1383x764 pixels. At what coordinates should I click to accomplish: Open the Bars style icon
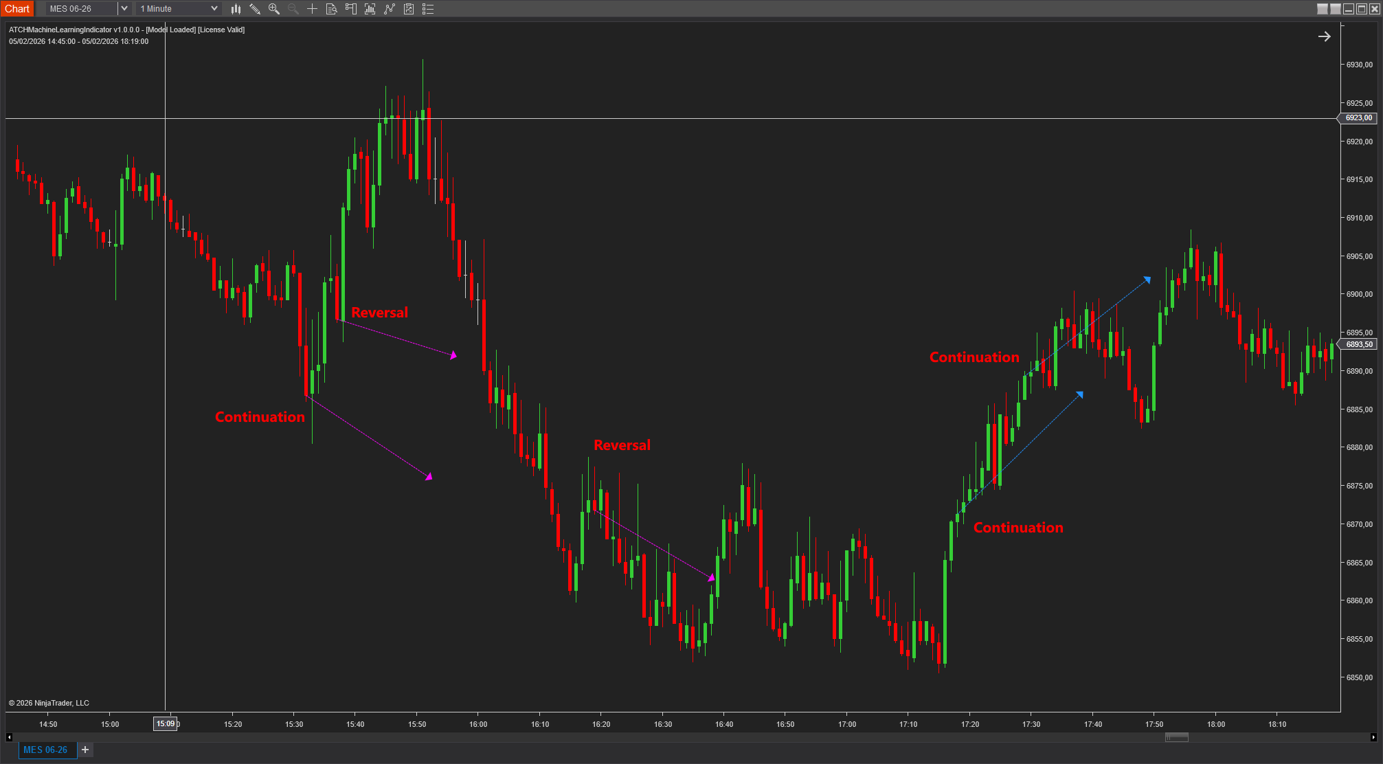point(236,9)
